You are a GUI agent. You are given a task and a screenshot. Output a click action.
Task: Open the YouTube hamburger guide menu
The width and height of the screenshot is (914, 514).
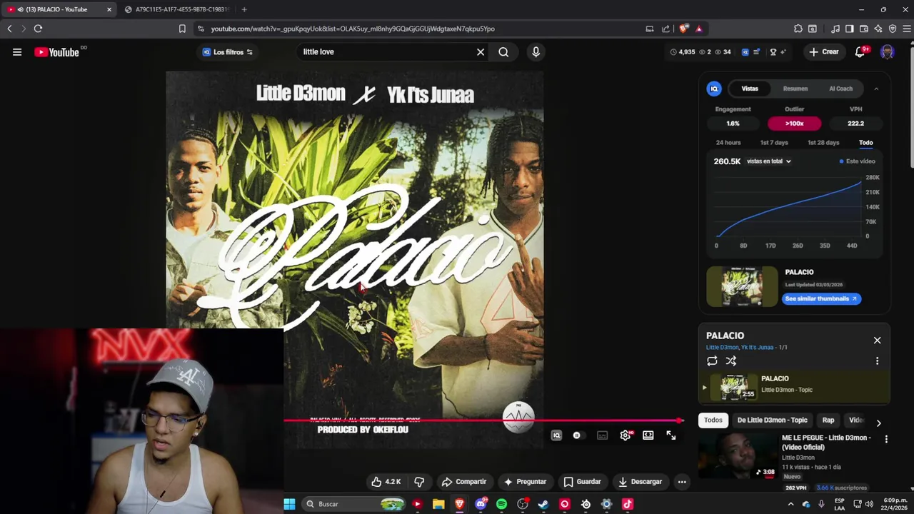17,52
